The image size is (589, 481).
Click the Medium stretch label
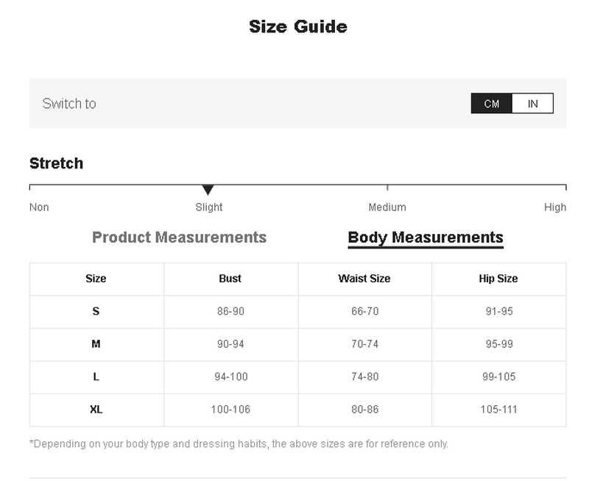click(x=387, y=207)
